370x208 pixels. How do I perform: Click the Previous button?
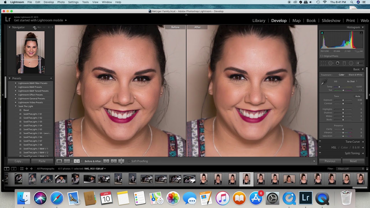tap(330, 161)
